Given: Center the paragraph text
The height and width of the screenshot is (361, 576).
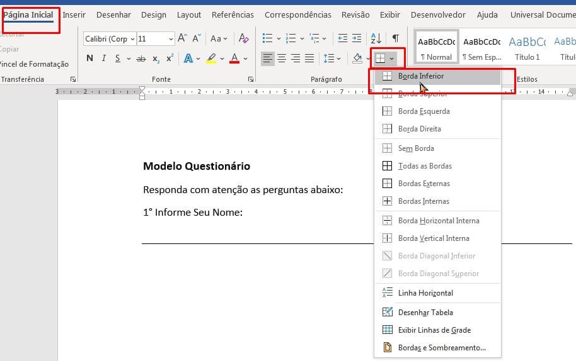Looking at the screenshot, I should coord(282,58).
